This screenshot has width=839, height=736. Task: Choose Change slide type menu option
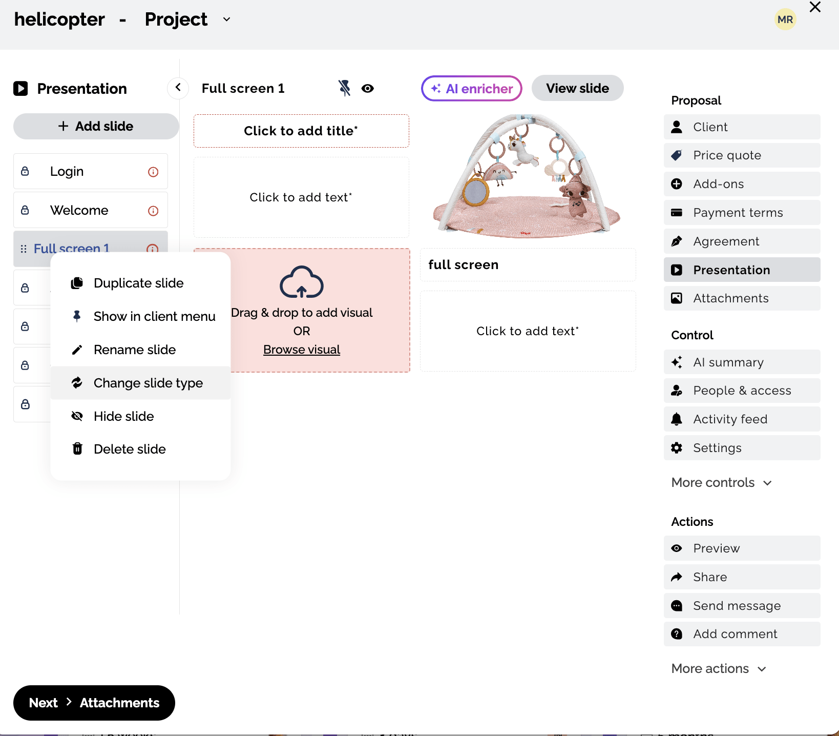coord(148,383)
